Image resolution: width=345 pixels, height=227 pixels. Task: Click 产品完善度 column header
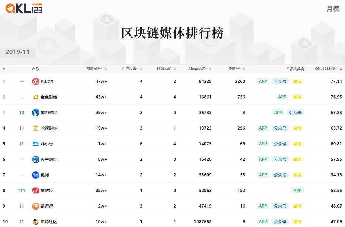click(295, 69)
